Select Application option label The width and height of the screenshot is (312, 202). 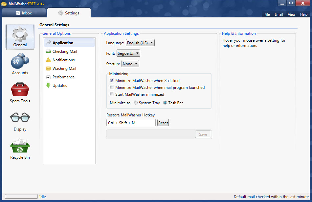tap(63, 43)
